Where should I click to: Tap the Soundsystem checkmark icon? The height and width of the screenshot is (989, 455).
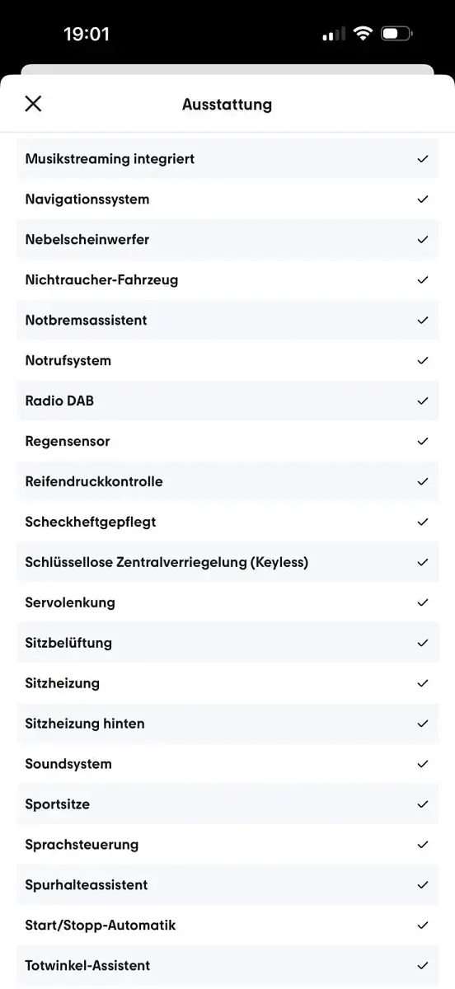coord(423,764)
